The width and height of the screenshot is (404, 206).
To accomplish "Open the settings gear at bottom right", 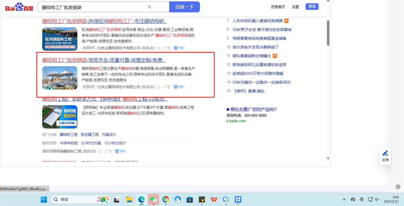I will pyautogui.click(x=398, y=187).
